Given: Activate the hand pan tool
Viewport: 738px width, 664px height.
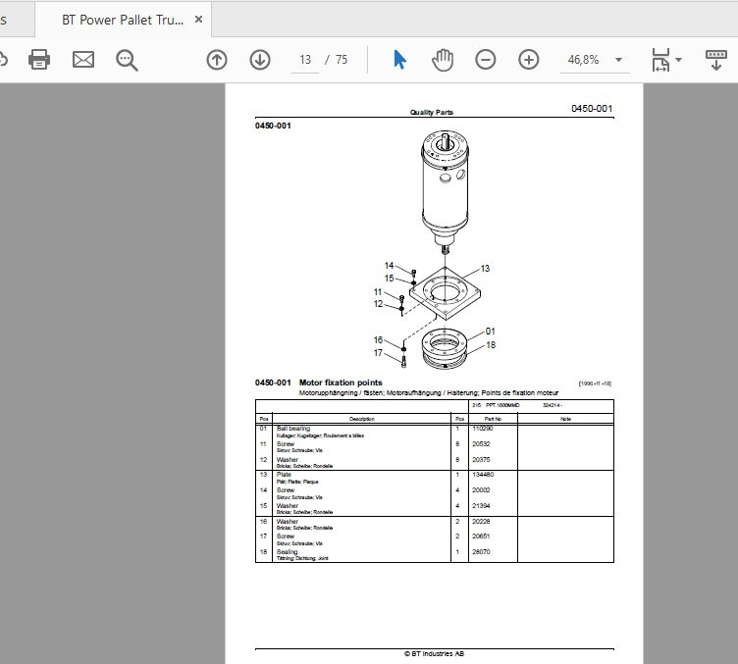Looking at the screenshot, I should [443, 60].
